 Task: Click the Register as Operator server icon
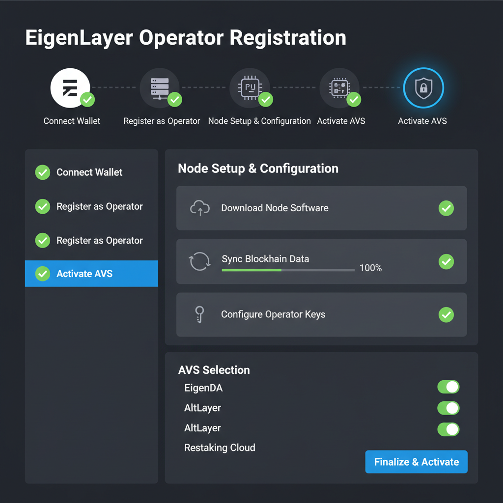[x=161, y=87]
